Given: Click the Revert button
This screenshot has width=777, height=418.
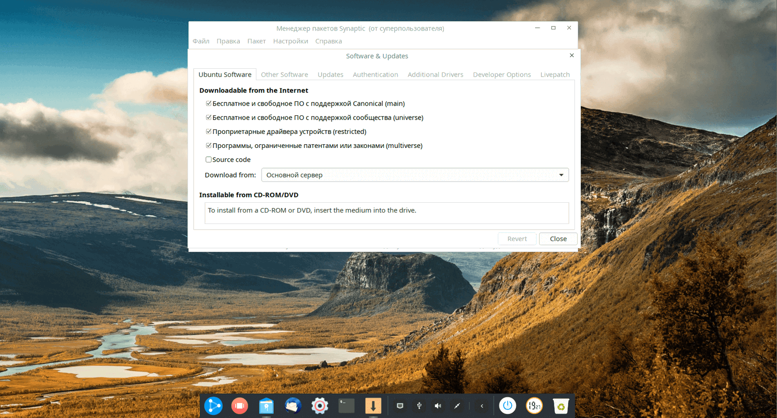Looking at the screenshot, I should coord(517,238).
